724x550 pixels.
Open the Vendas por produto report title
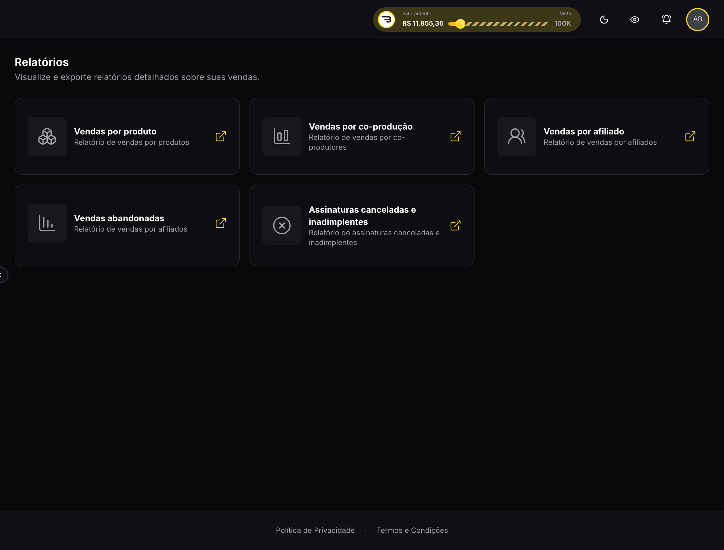pyautogui.click(x=115, y=131)
